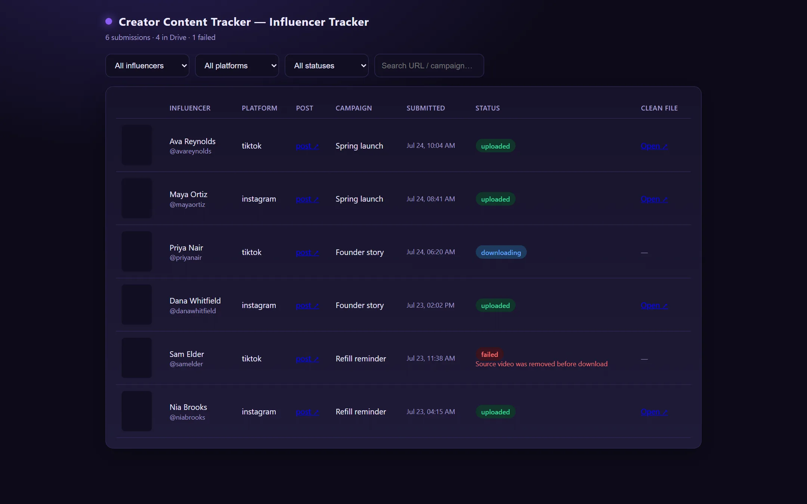Click 'Jul 24, 08:41 AM' timestamp

click(430, 199)
